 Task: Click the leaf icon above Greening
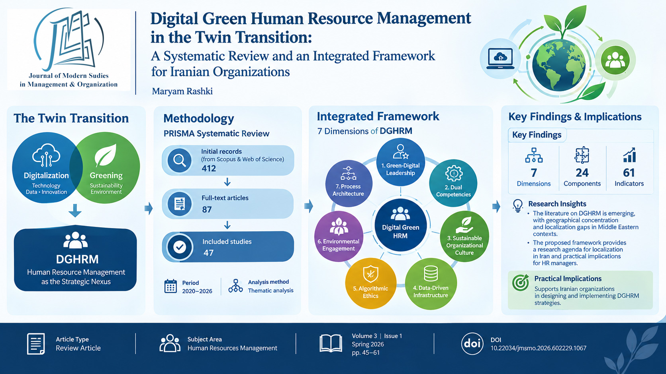106,155
